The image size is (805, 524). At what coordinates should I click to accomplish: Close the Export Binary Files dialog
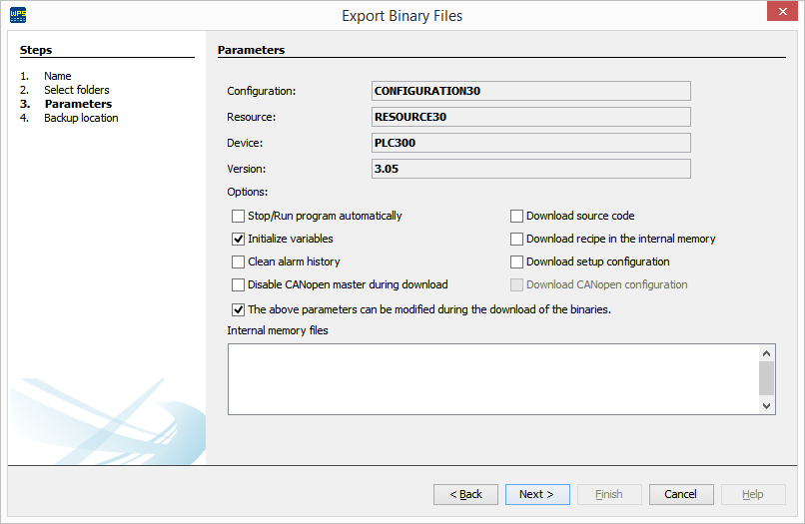click(x=780, y=12)
